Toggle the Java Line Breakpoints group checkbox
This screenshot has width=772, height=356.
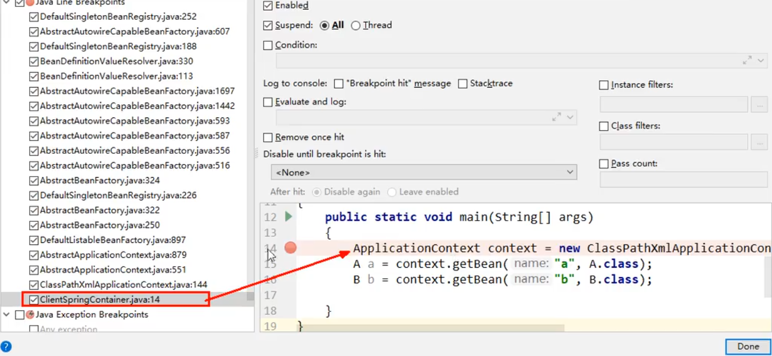[x=19, y=3]
